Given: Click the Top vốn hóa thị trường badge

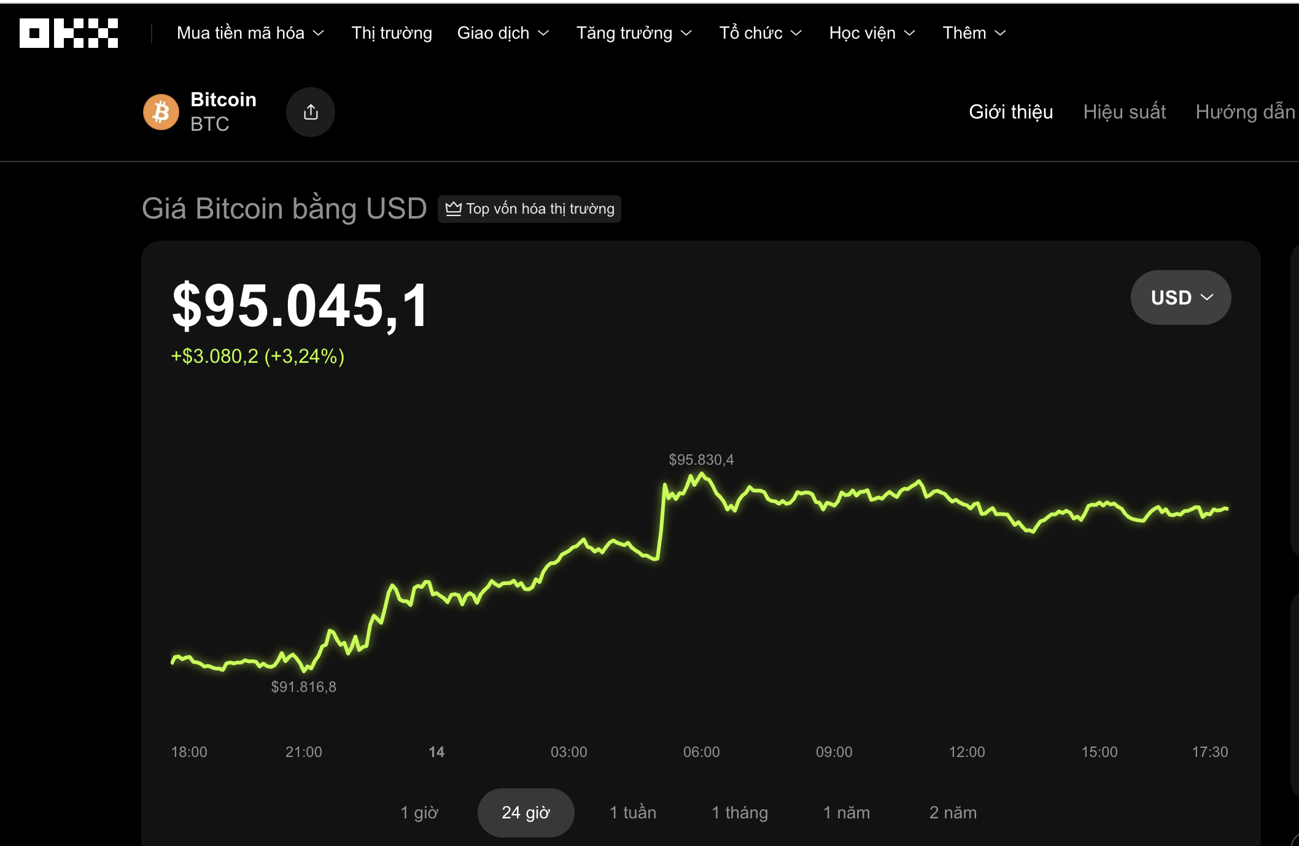Looking at the screenshot, I should pos(530,209).
